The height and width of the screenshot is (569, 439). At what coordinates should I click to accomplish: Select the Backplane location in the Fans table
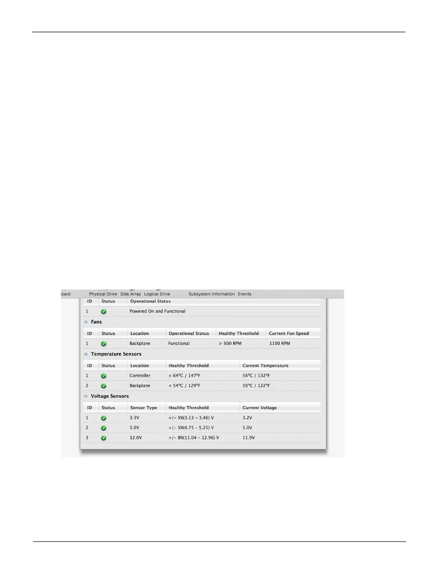(140, 343)
